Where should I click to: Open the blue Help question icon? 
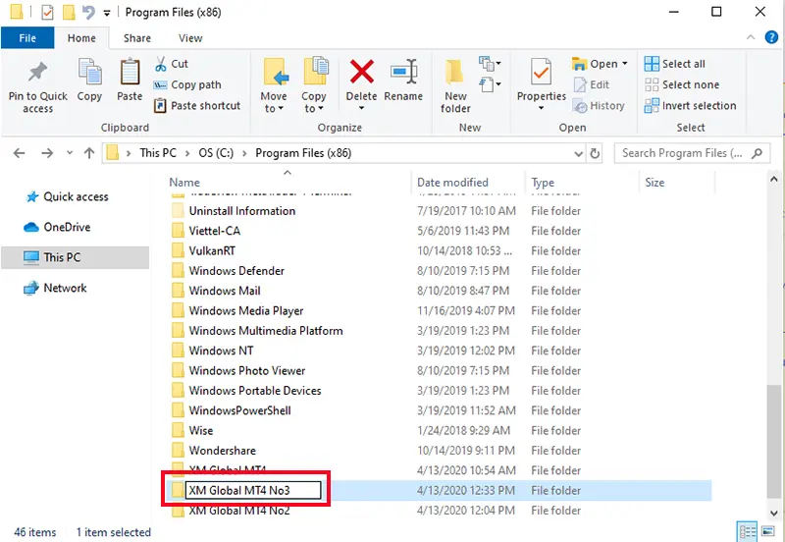pyautogui.click(x=771, y=37)
